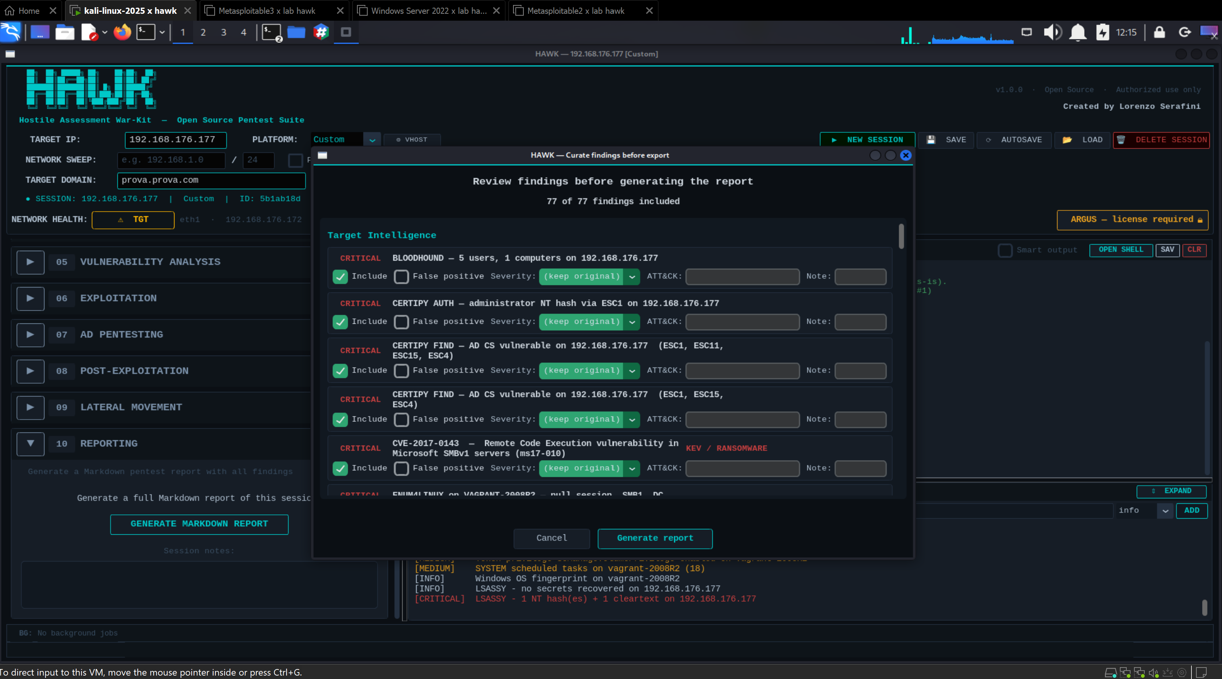Image resolution: width=1222 pixels, height=679 pixels.
Task: Mark CERTIPY AUTH finding as false positive
Action: coord(401,322)
